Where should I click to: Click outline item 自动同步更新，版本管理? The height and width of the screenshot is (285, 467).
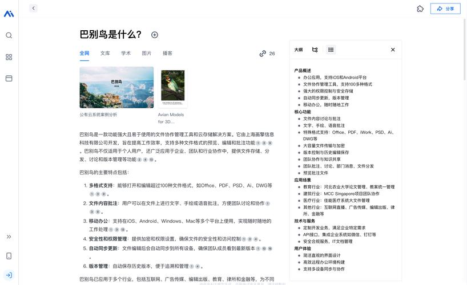click(326, 98)
